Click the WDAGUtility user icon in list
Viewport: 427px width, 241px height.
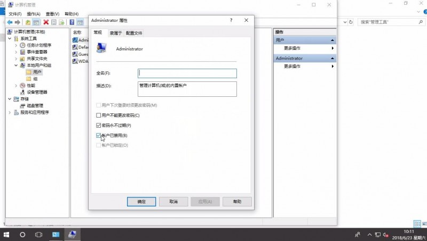[x=75, y=61]
